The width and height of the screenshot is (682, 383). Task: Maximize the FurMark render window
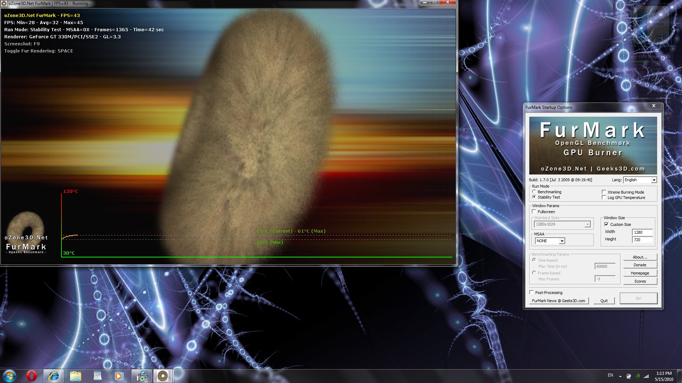pyautogui.click(x=435, y=2)
